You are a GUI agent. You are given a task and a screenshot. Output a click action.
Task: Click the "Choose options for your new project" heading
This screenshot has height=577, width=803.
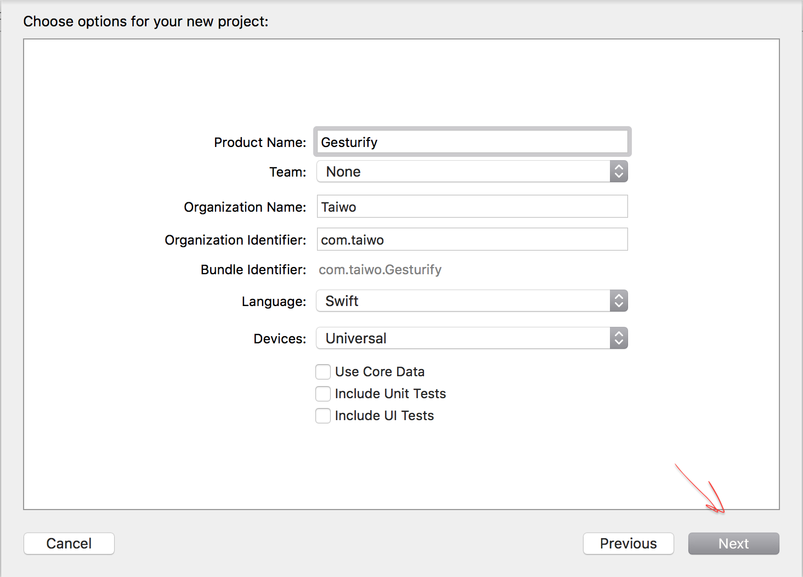[x=146, y=21]
